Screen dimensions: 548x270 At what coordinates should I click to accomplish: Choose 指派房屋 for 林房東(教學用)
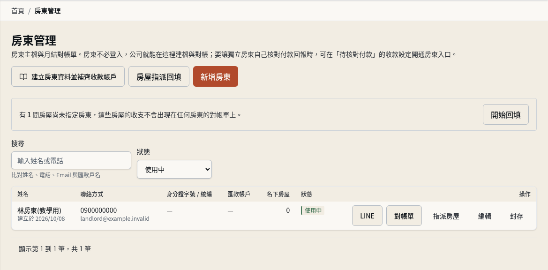pyautogui.click(x=446, y=216)
